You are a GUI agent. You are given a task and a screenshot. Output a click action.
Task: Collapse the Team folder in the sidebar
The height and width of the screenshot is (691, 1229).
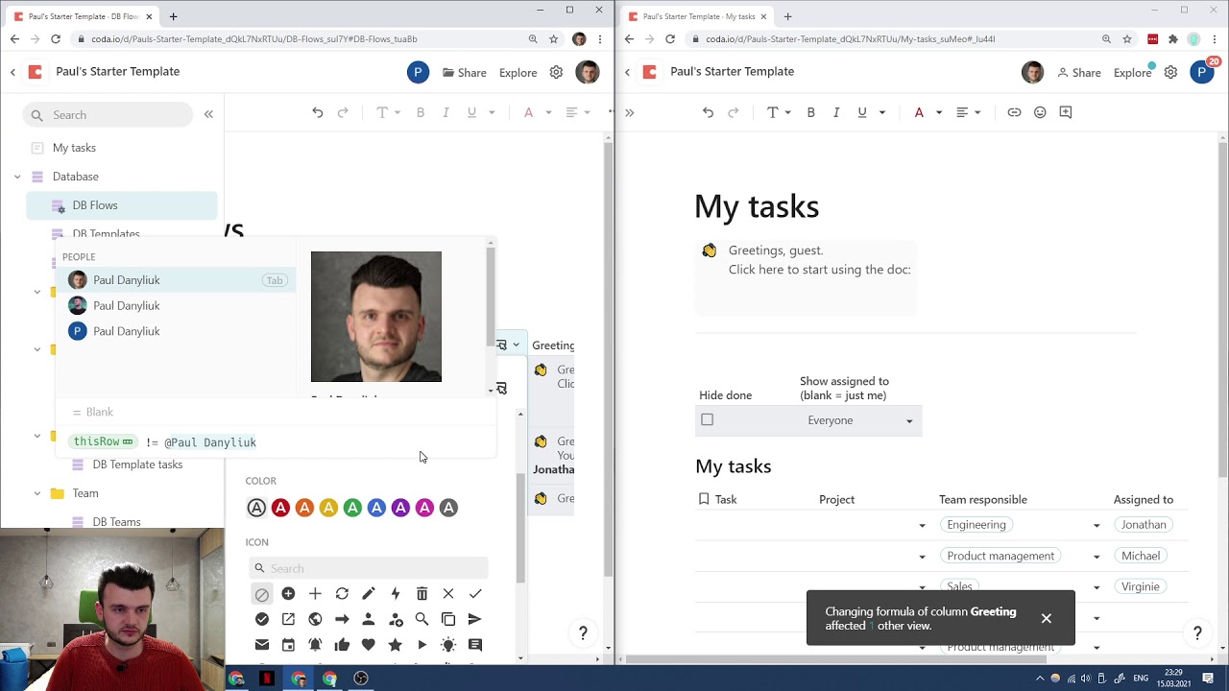37,493
